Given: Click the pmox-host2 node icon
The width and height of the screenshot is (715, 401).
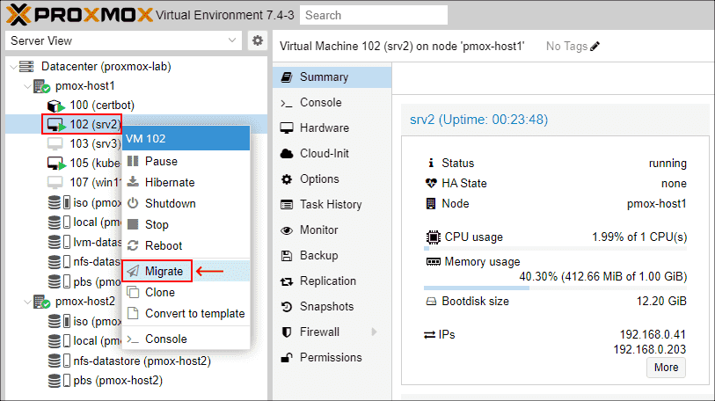Looking at the screenshot, I should (41, 302).
